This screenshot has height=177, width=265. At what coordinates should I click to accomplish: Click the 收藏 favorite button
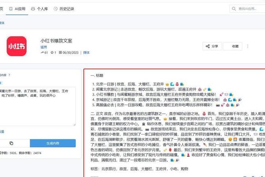click(233, 46)
